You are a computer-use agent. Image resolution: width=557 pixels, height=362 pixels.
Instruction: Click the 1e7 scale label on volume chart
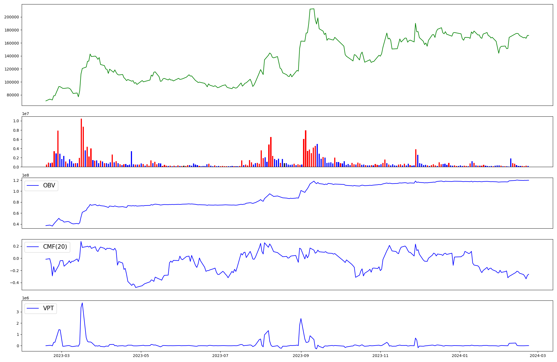click(25, 114)
